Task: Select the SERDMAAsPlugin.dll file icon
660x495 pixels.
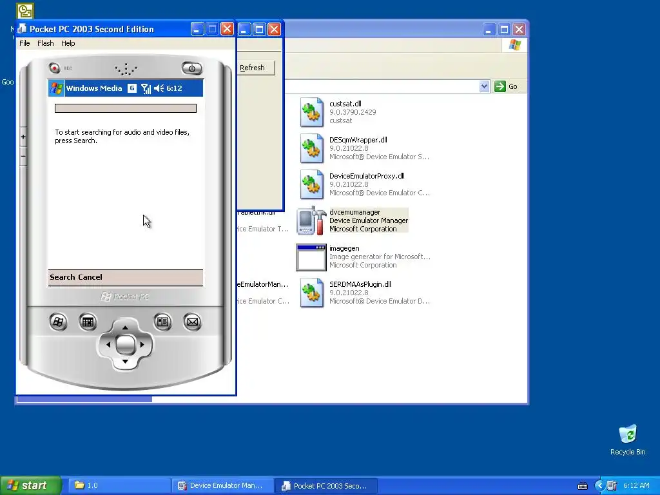Action: click(x=312, y=293)
